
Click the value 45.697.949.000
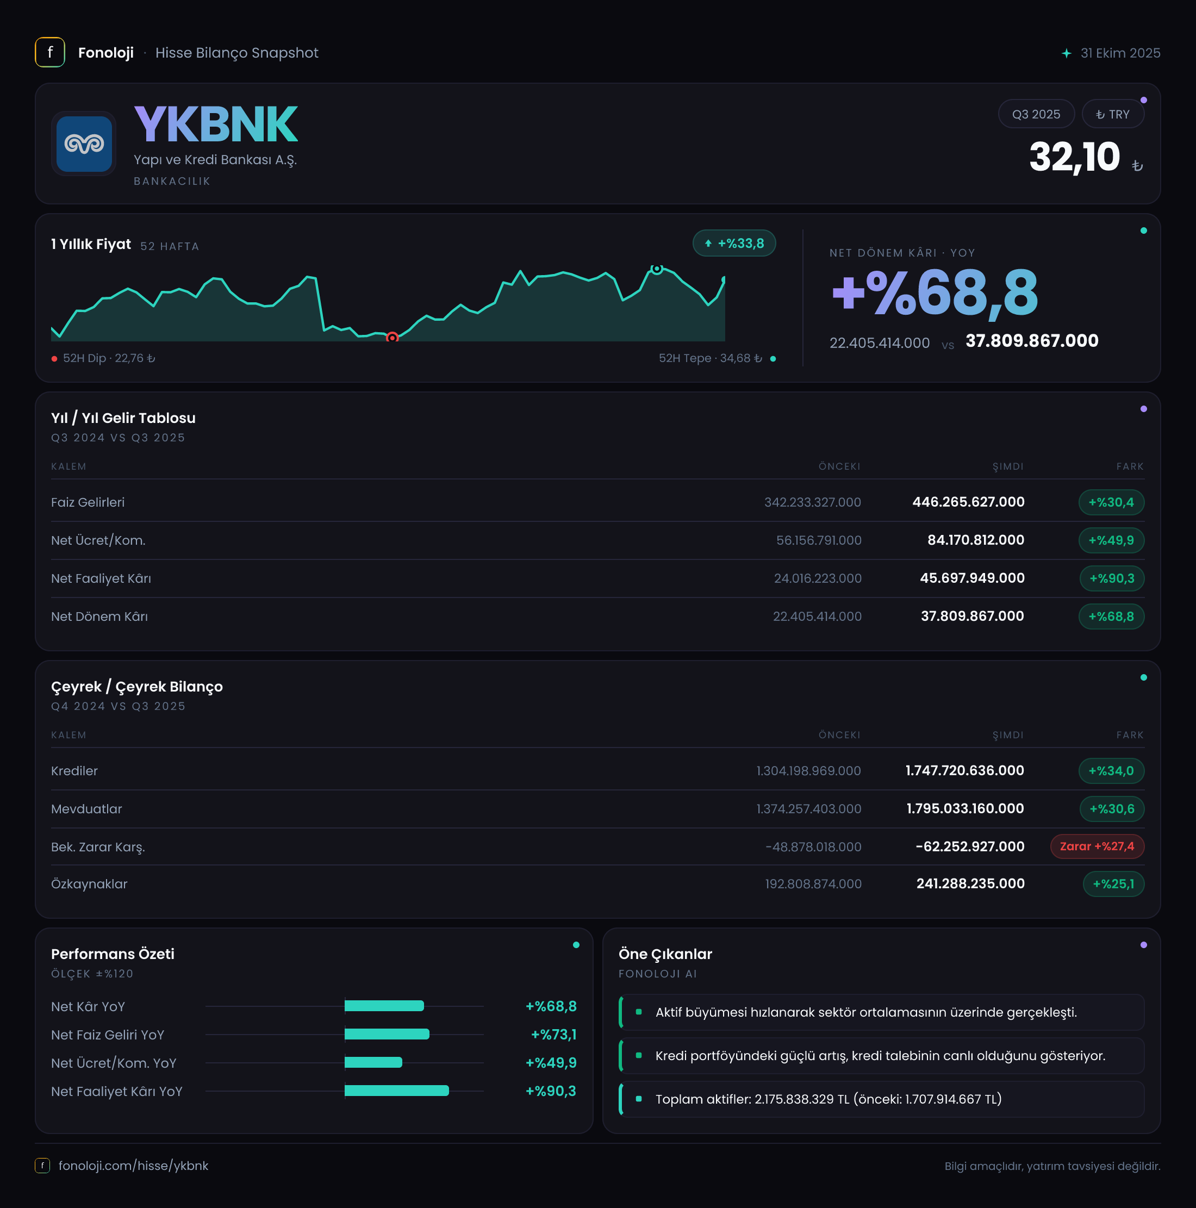coord(972,578)
